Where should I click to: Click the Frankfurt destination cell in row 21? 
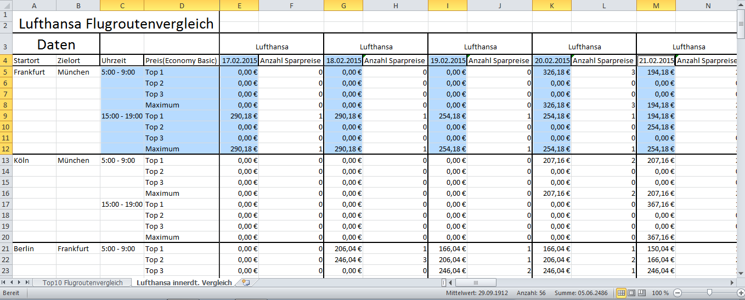coord(78,248)
